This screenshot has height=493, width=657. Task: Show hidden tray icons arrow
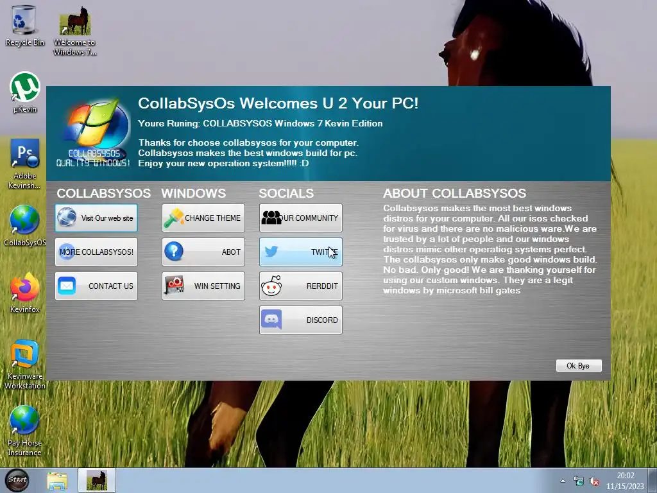[x=563, y=481]
